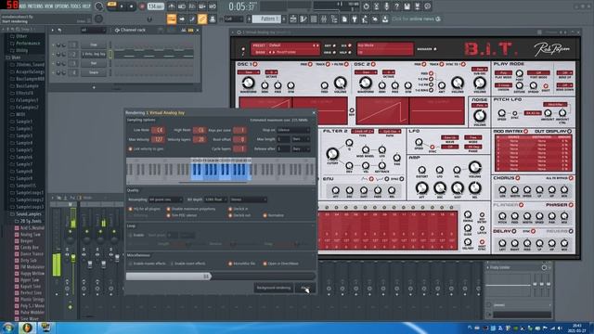
Task: Open the PATTERNS menu
Action: click(35, 6)
